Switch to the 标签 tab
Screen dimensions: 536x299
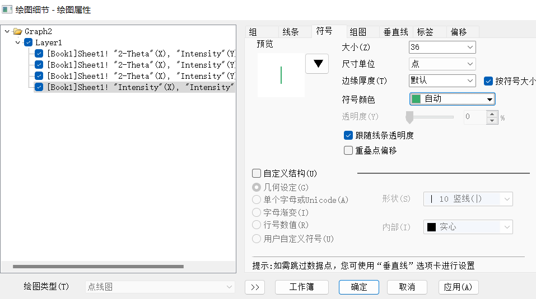click(430, 32)
